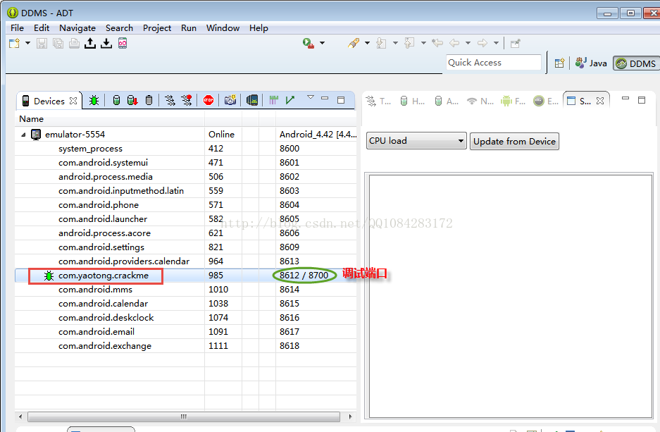Open the Navigate menu

point(77,27)
